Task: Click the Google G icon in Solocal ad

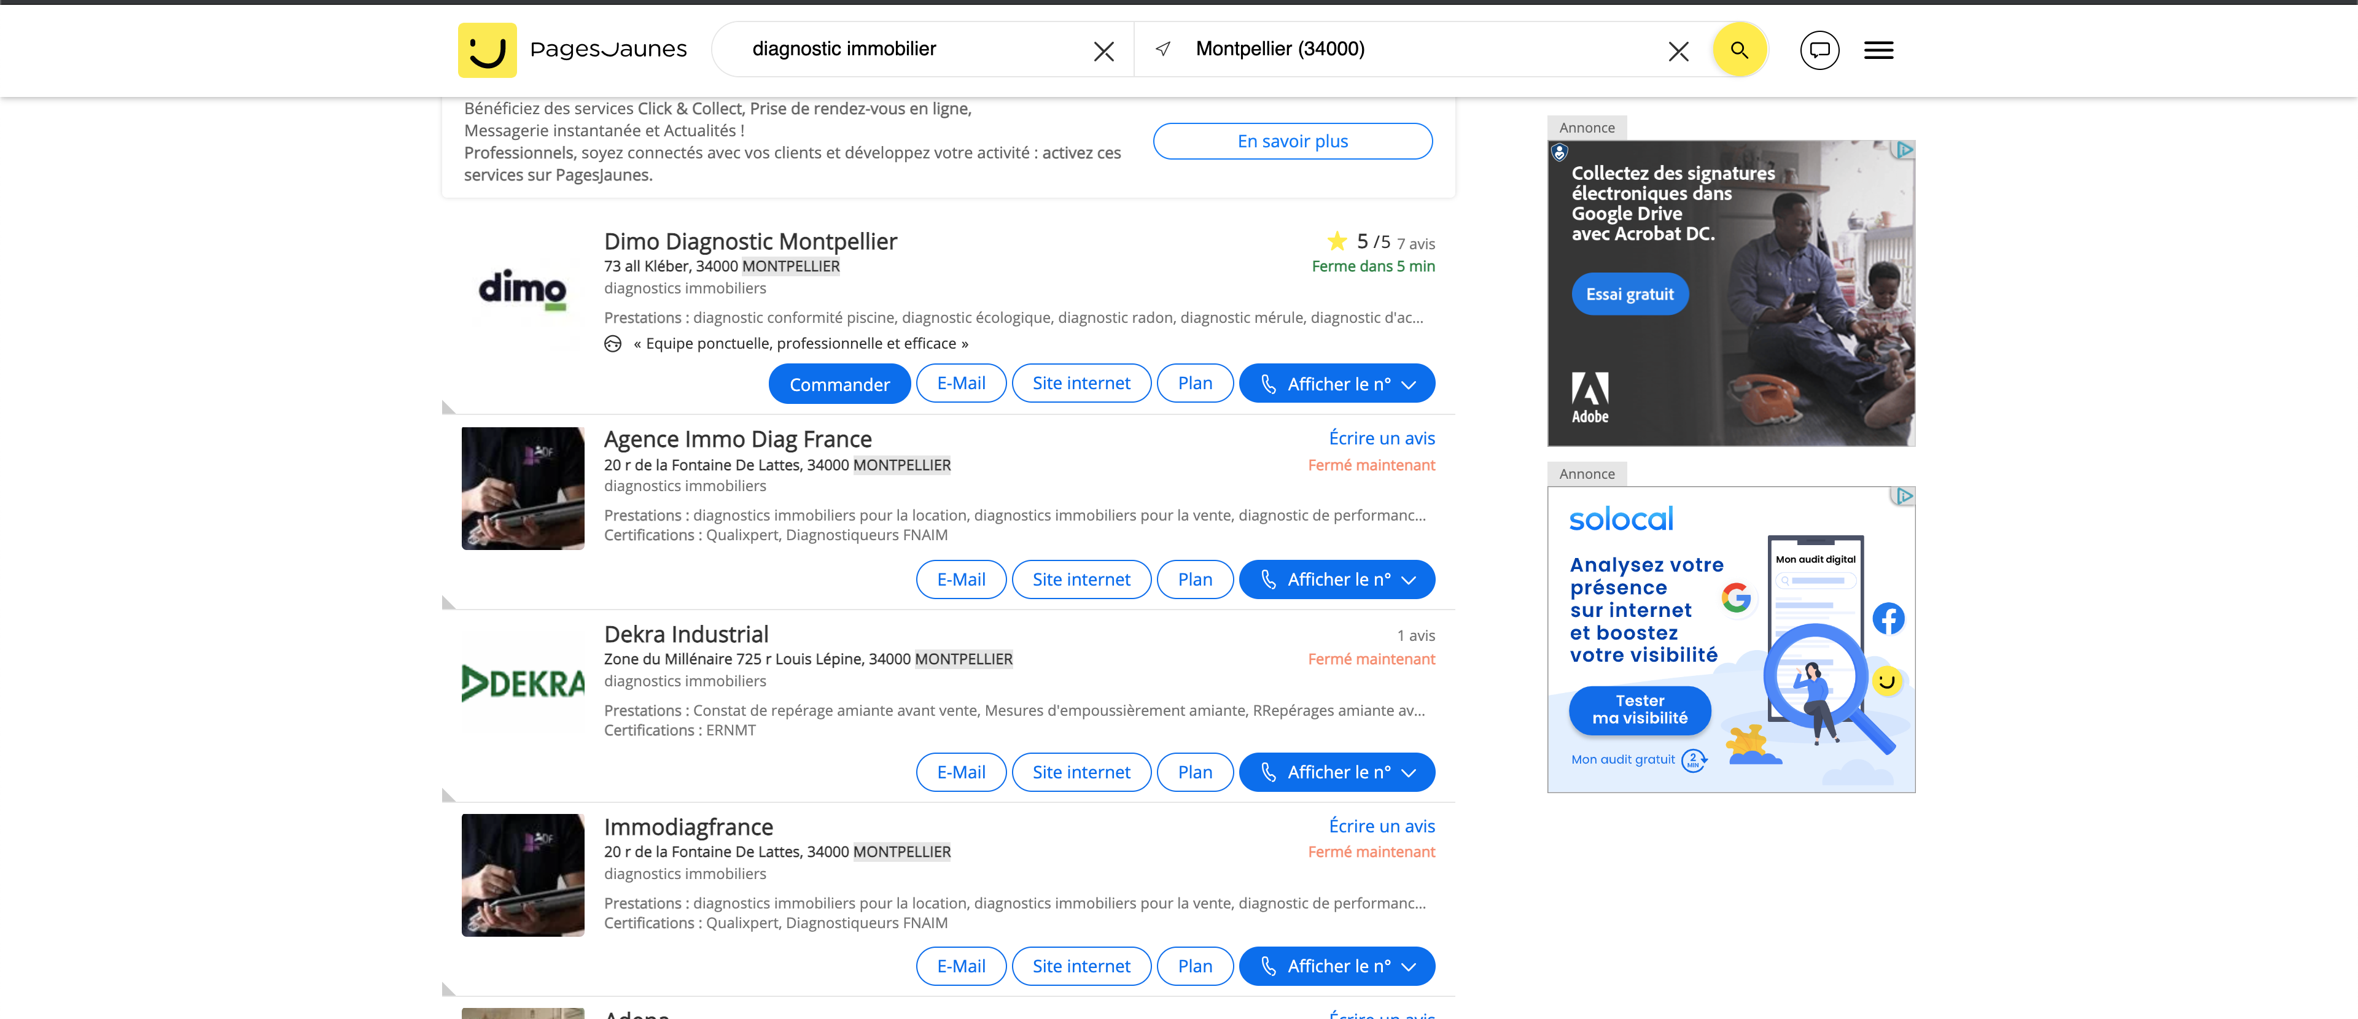Action: click(x=1735, y=597)
